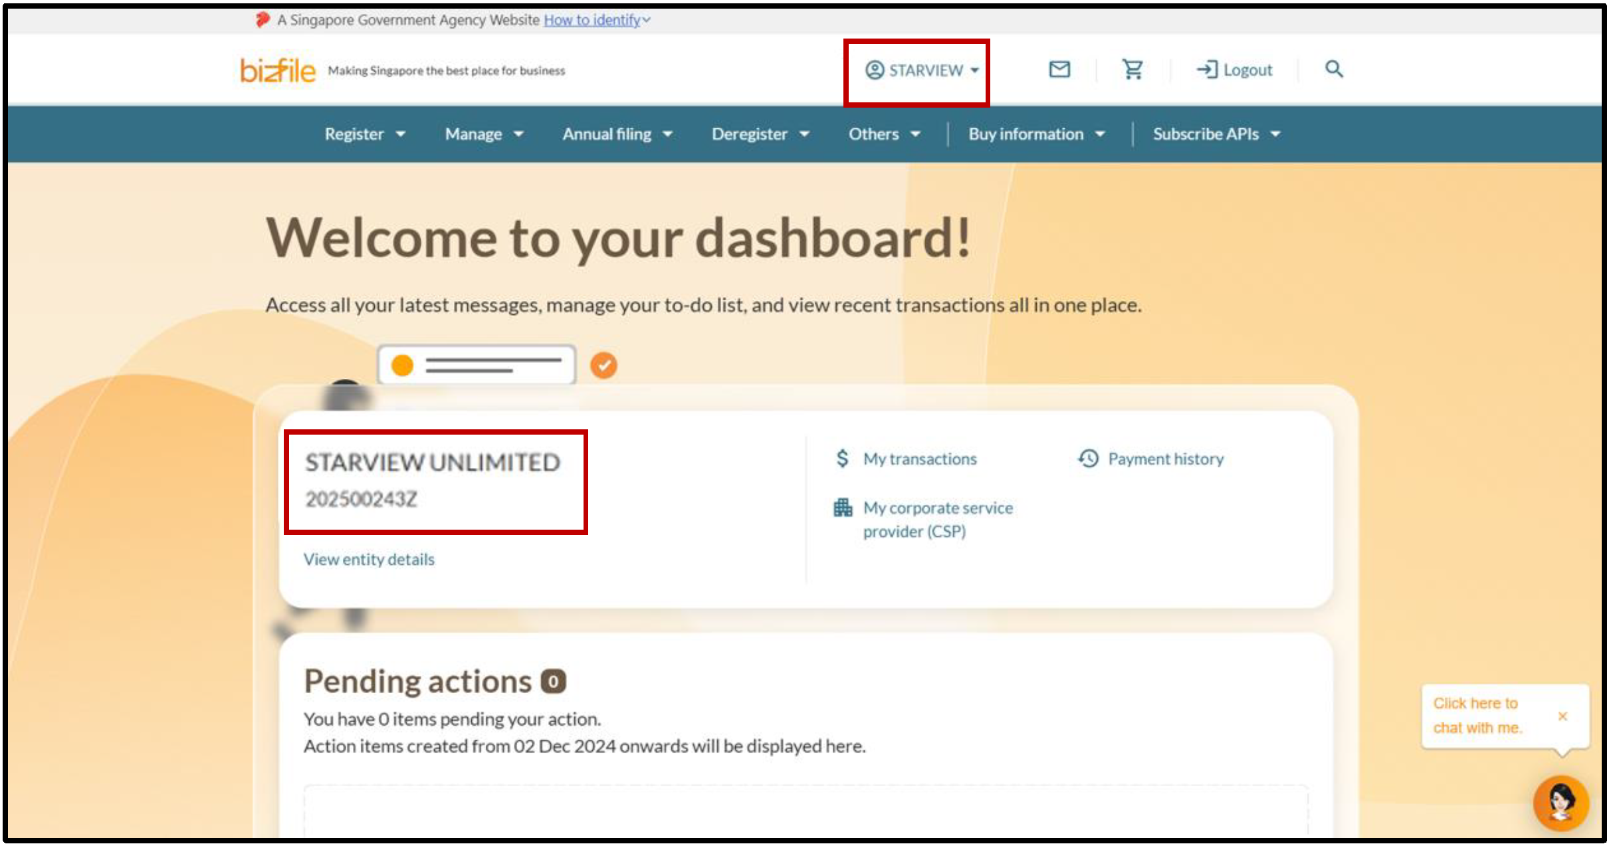The height and width of the screenshot is (848, 1617).
Task: Click the payment history clock icon
Action: click(1087, 459)
